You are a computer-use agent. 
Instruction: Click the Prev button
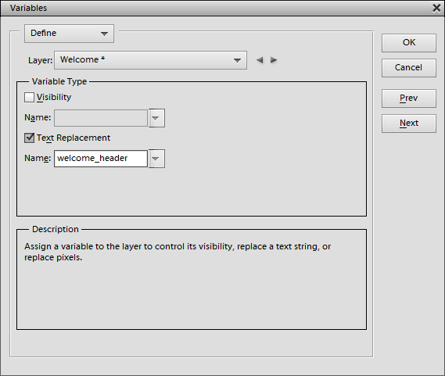[409, 98]
